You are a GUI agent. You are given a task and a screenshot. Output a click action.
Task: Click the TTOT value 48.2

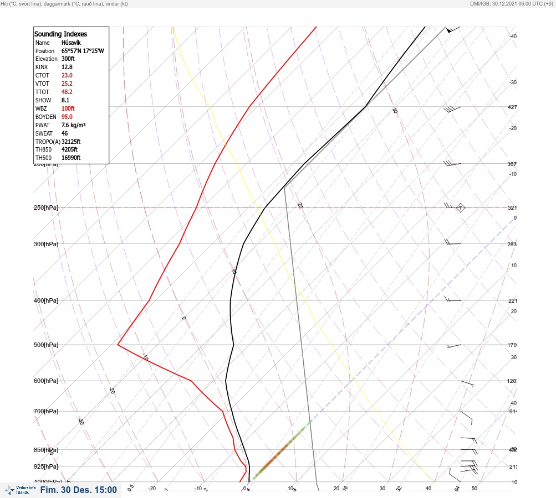(67, 92)
